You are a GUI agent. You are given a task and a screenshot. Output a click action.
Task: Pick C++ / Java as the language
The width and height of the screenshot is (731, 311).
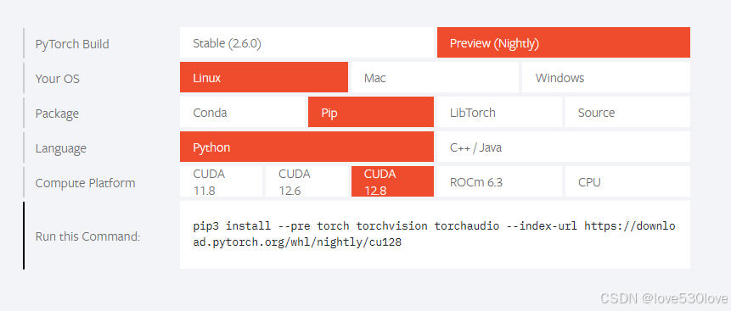coord(564,147)
